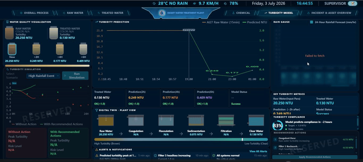The width and height of the screenshot is (363, 162).
Task: Open the View All Alerts link
Action: (258, 151)
